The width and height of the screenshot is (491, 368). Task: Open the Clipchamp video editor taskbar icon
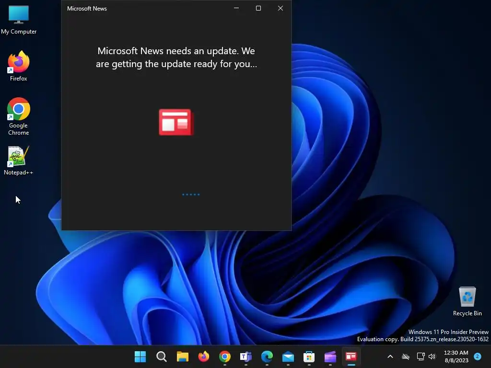330,356
